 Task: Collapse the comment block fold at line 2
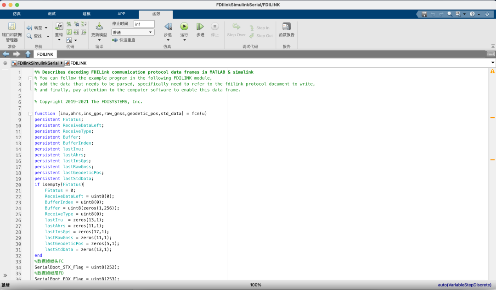30,78
